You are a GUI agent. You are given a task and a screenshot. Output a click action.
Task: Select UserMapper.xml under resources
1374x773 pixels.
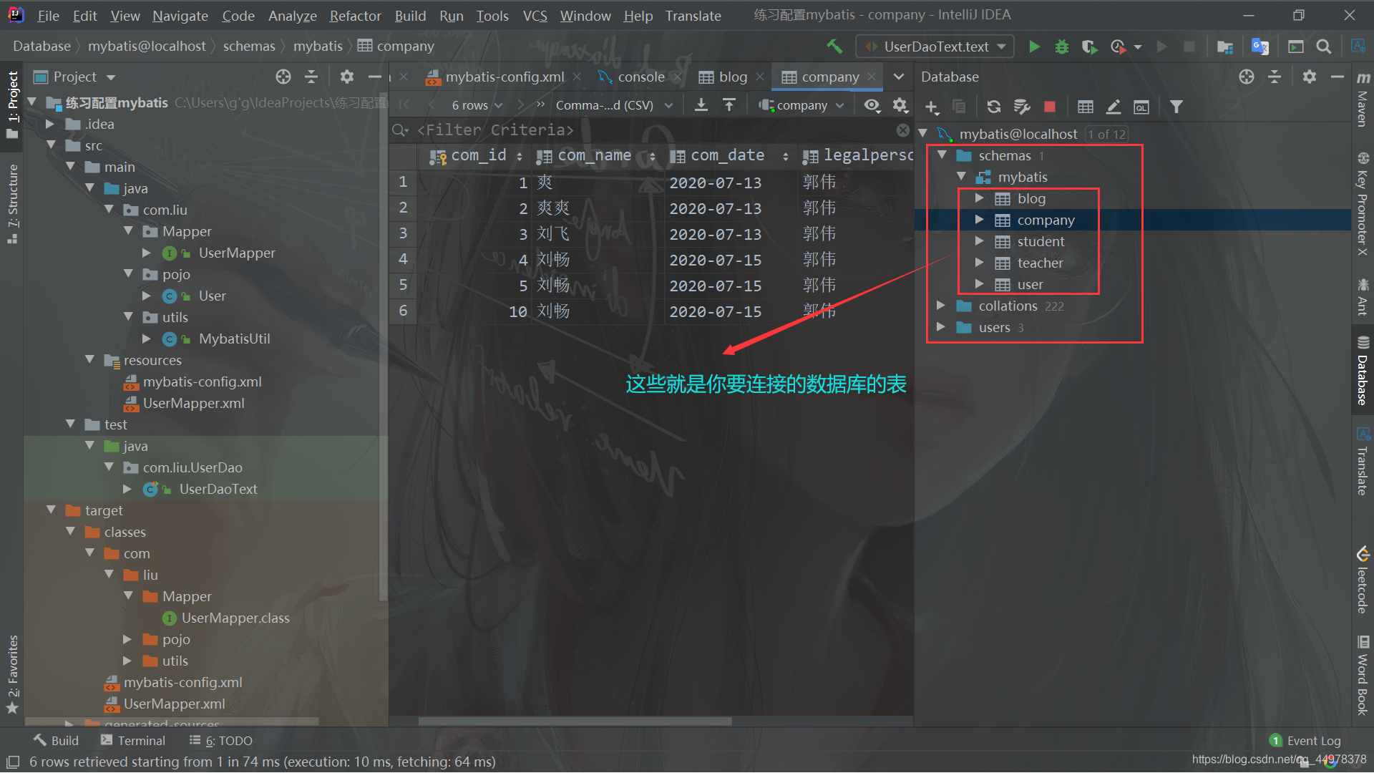(x=193, y=403)
